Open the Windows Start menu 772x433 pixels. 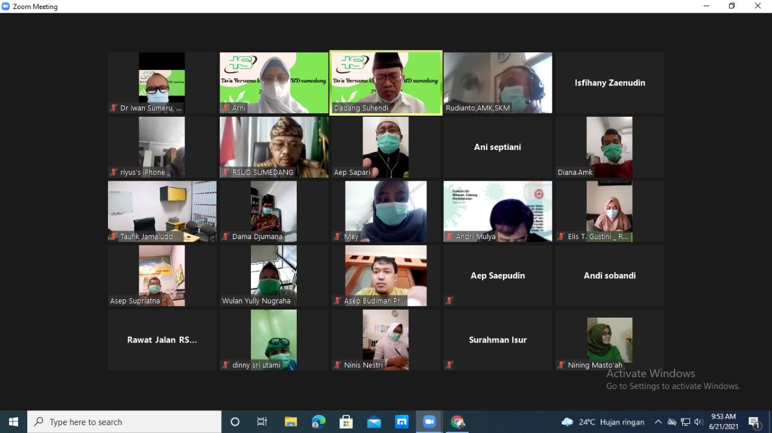click(13, 422)
